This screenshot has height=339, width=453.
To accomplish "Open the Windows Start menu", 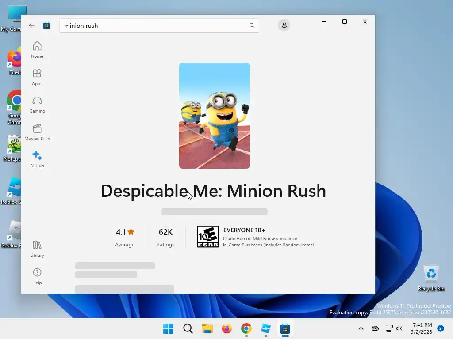I will click(x=169, y=328).
